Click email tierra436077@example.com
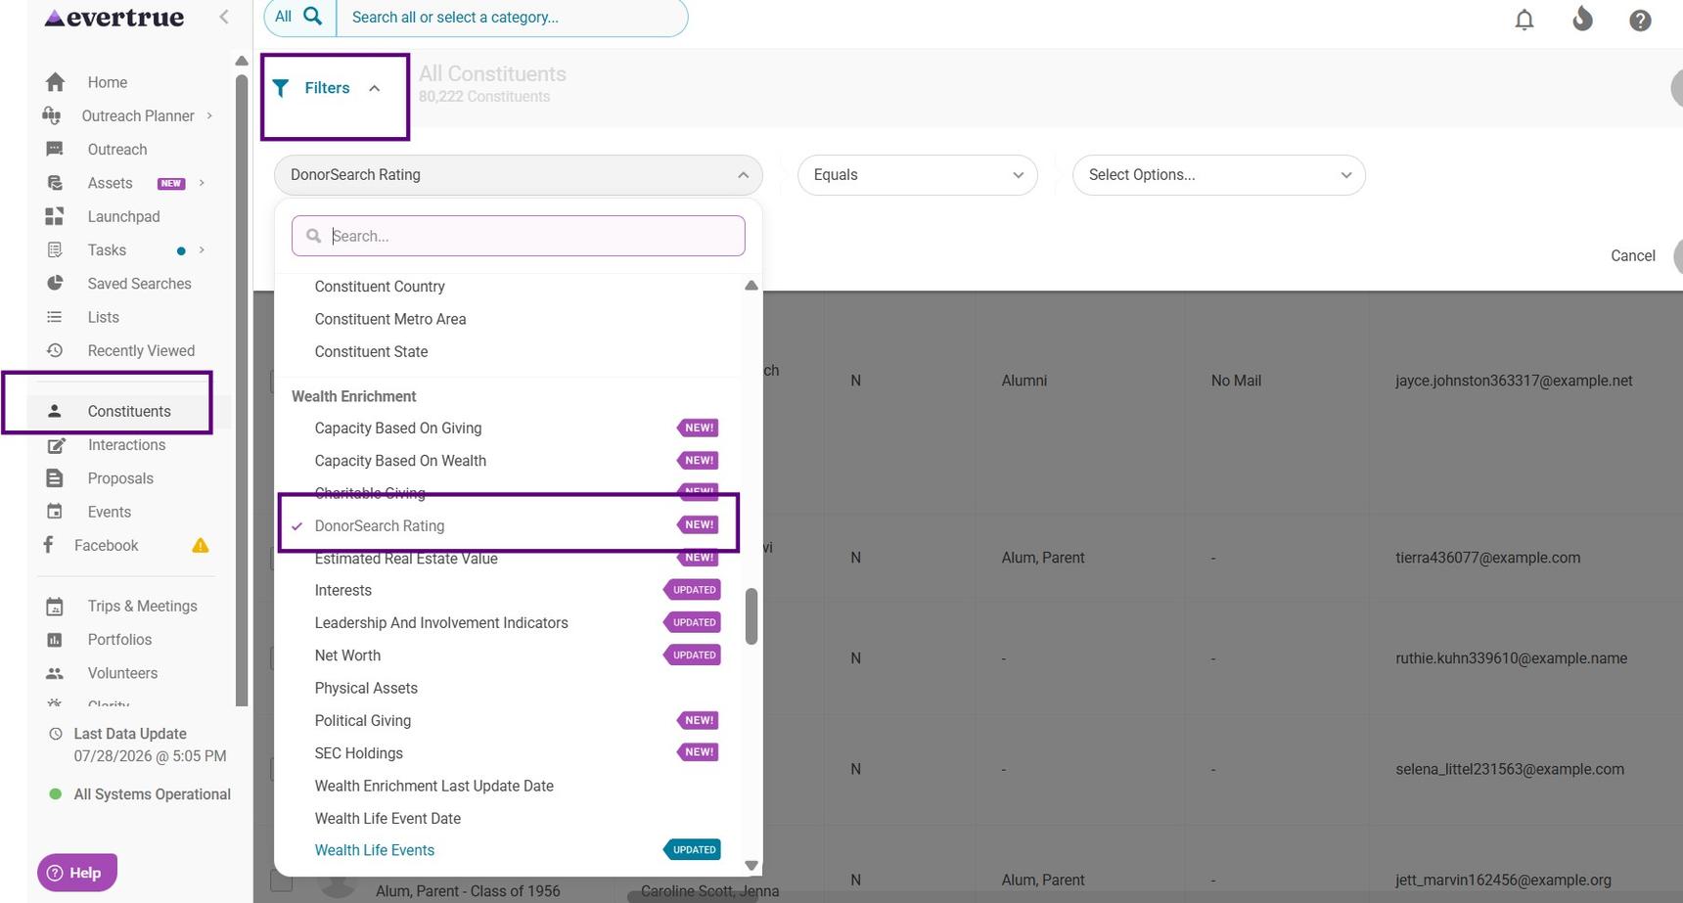 1487,558
